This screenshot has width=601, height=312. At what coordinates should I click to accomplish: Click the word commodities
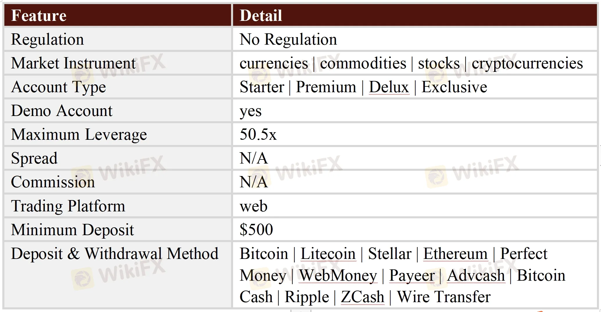click(x=363, y=63)
